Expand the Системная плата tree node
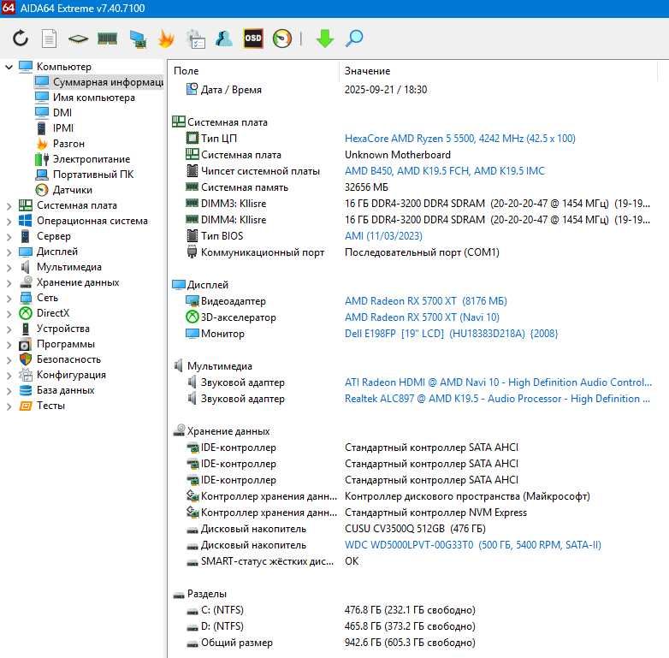The image size is (669, 658). 9,205
